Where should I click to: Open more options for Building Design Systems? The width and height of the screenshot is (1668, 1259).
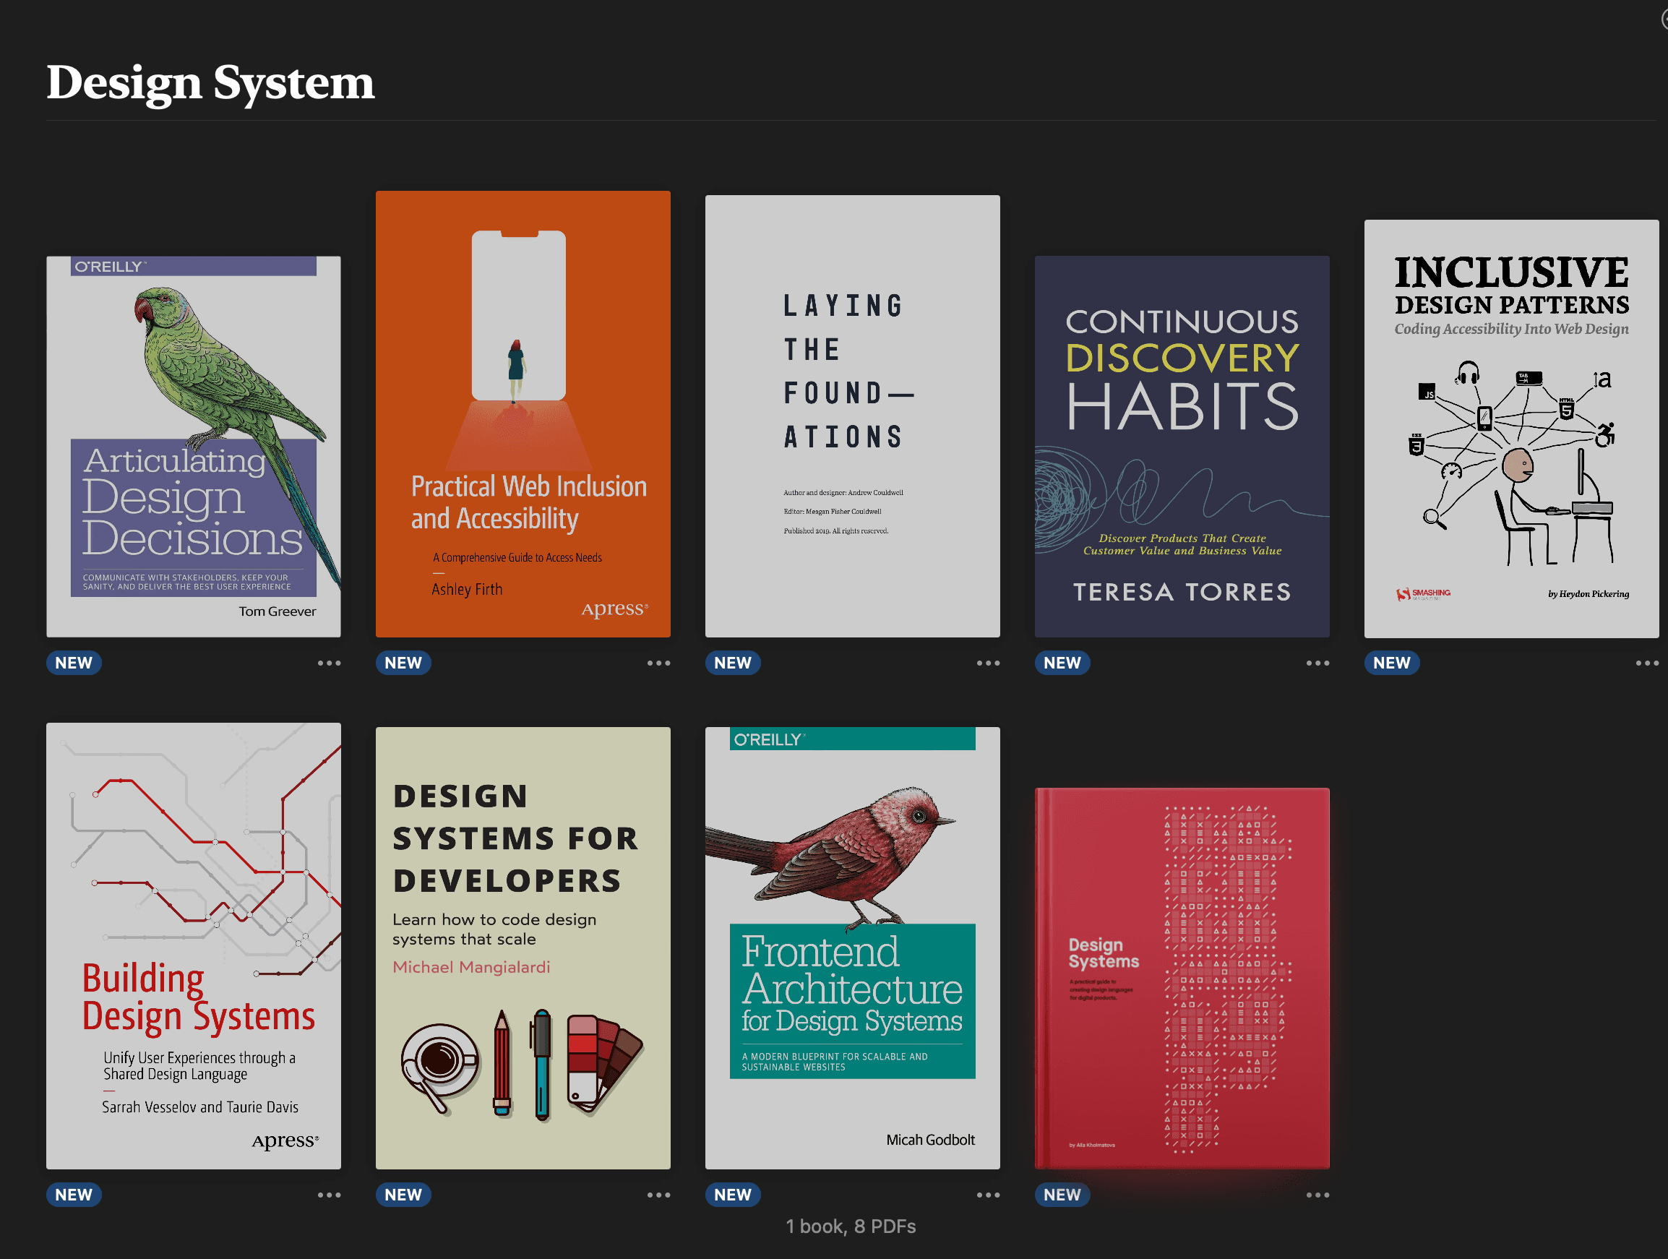329,1194
